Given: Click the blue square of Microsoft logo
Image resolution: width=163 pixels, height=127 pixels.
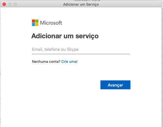Looking at the screenshot, I should pos(33,24).
